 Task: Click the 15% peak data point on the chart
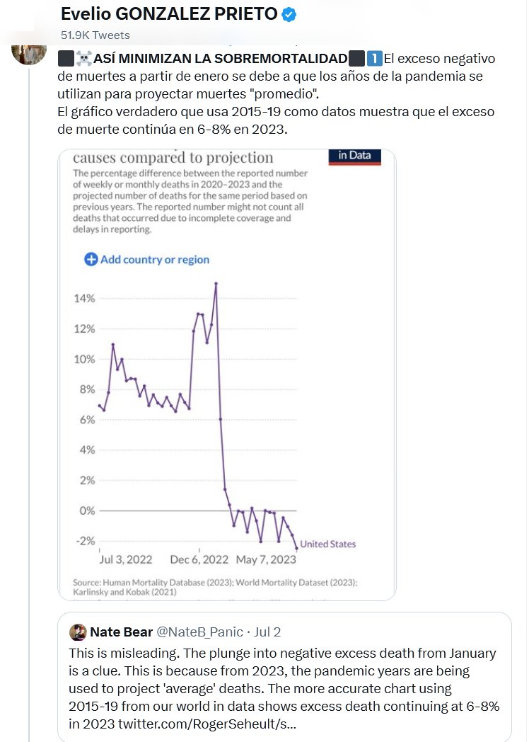tap(216, 284)
